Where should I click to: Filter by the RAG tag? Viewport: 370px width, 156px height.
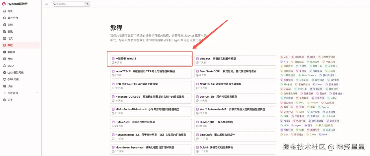[x=323, y=135]
